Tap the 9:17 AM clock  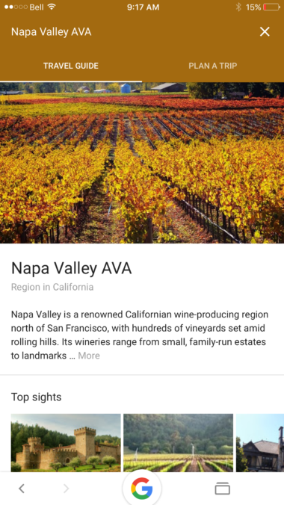pos(143,7)
